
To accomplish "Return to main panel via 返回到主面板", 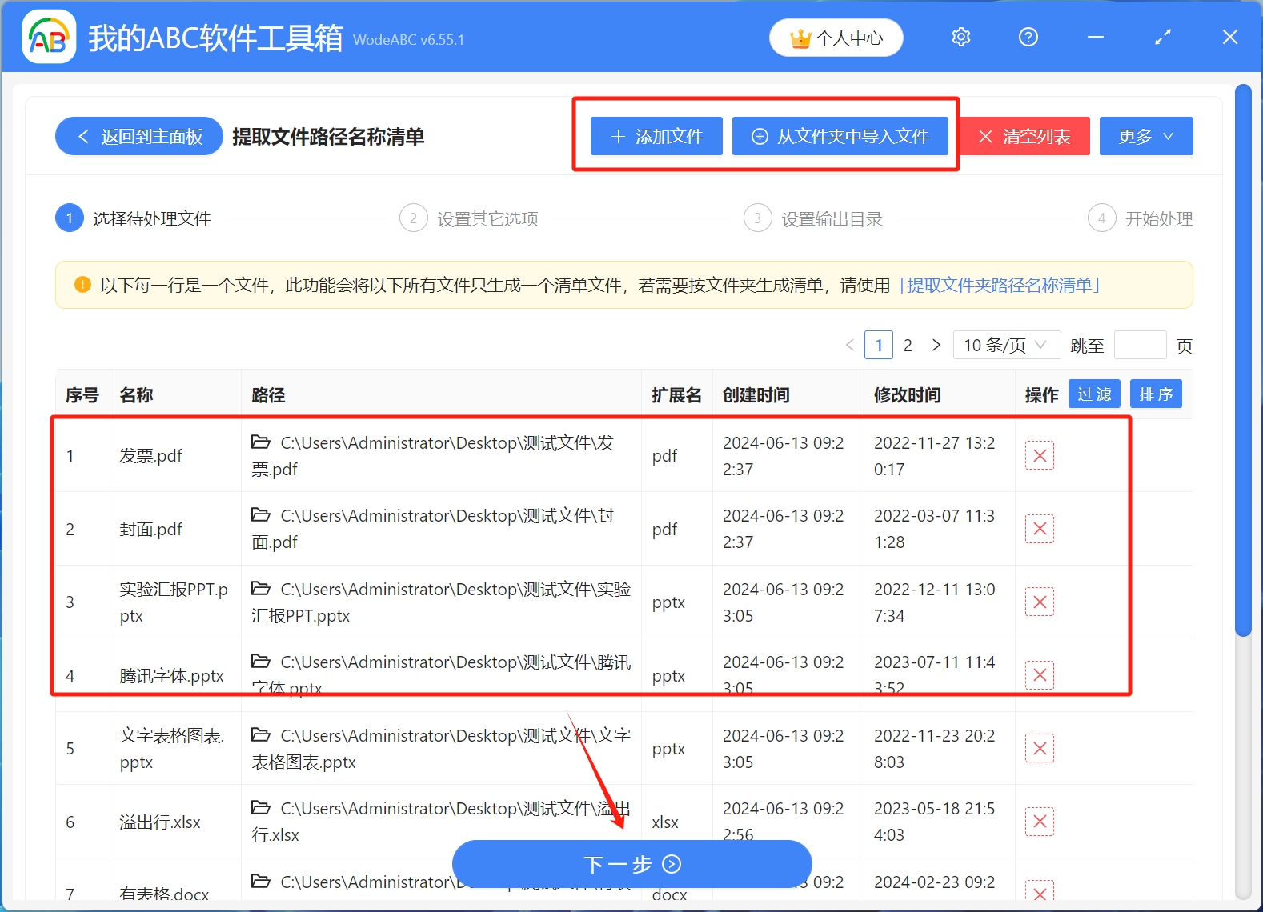I will pos(138,137).
